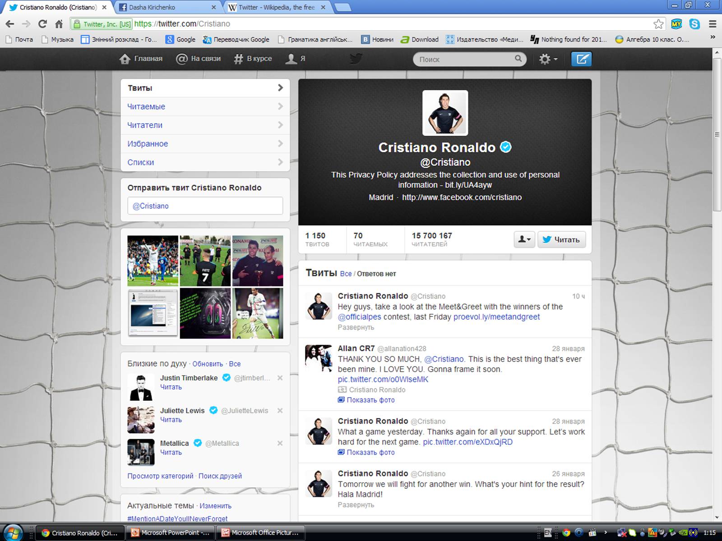Click the verified badge beside Cristiano Ronaldo

[x=506, y=147]
